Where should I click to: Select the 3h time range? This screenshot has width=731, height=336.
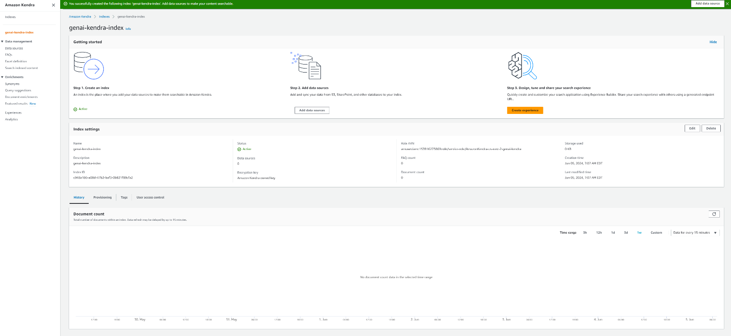tap(585, 233)
